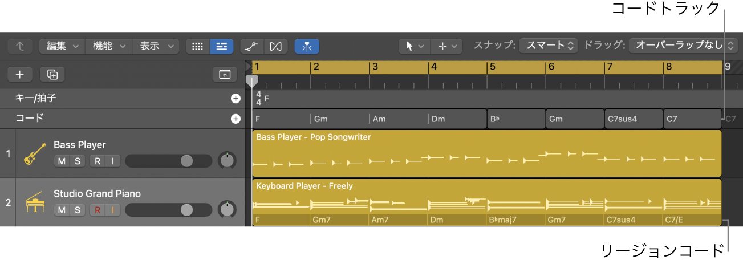Viewport: 743px width, 264px height.
Task: Click the C7/E region chord
Action: pyautogui.click(x=693, y=220)
